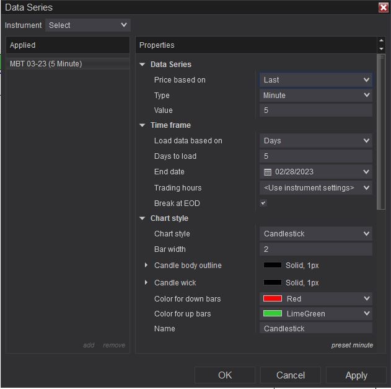Expand Candle body outline settings
Screen dimensions: 391x389
[146, 266]
